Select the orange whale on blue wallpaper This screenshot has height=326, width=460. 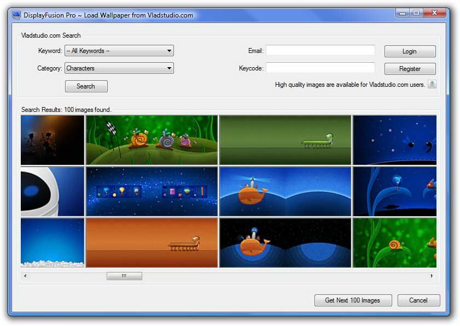pyautogui.click(x=285, y=191)
